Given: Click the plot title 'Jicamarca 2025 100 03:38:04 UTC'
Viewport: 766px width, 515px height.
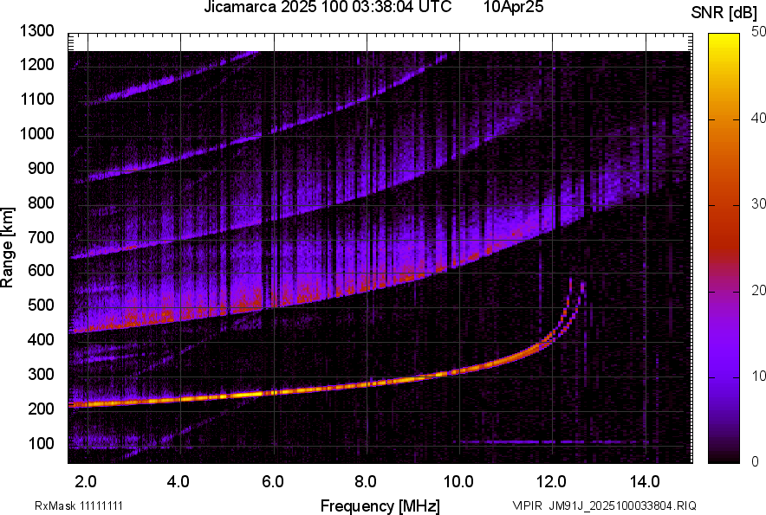Looking at the screenshot, I should [x=328, y=7].
